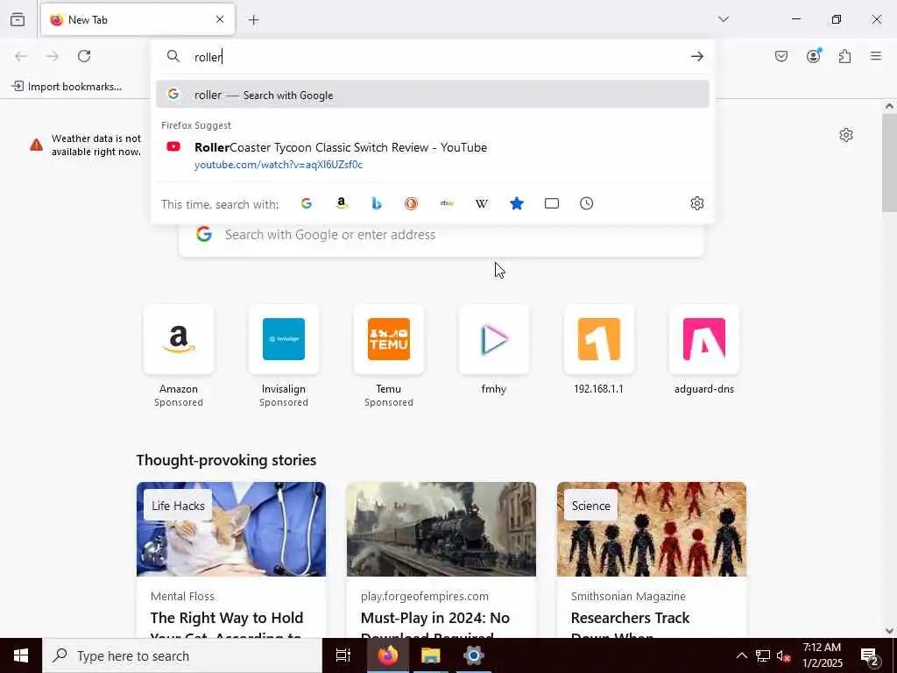The image size is (897, 673).
Task: Open the muted volume tray icon
Action: [783, 655]
